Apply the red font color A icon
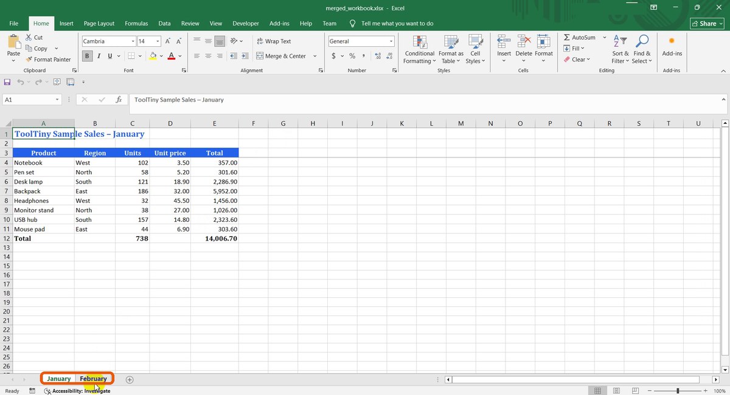Screen dimensions: 730x395 click(172, 56)
